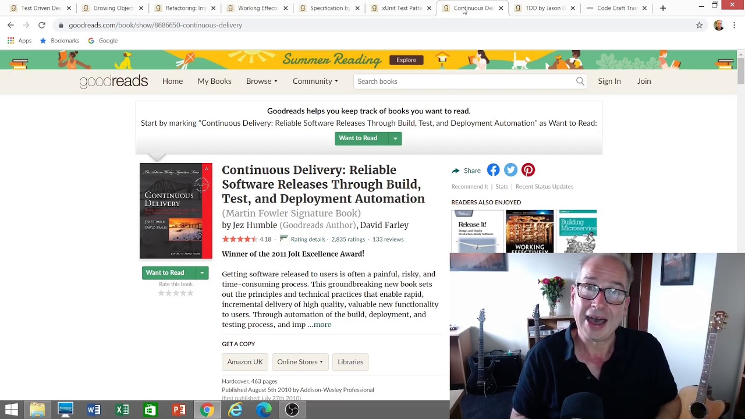Open Word from the taskbar
745x419 pixels.
point(94,410)
